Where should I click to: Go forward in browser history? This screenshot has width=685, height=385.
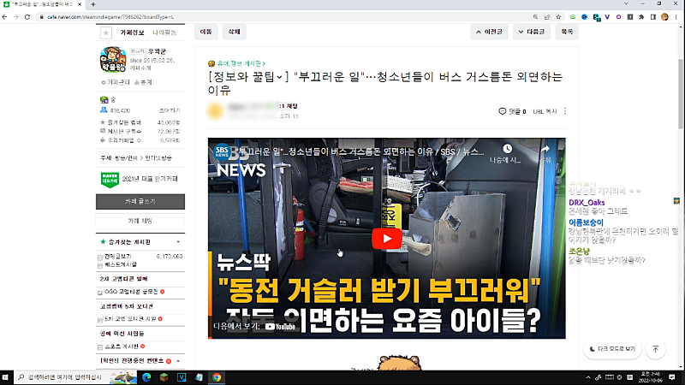(x=15, y=17)
